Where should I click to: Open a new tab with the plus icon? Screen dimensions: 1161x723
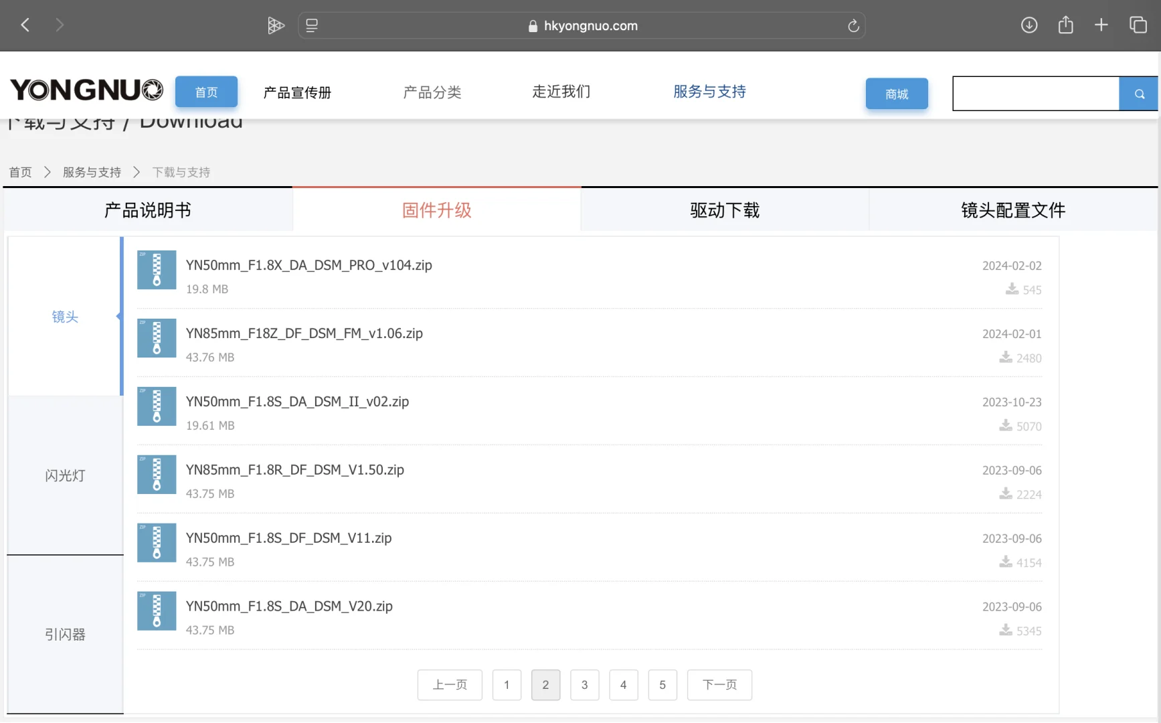[1101, 25]
